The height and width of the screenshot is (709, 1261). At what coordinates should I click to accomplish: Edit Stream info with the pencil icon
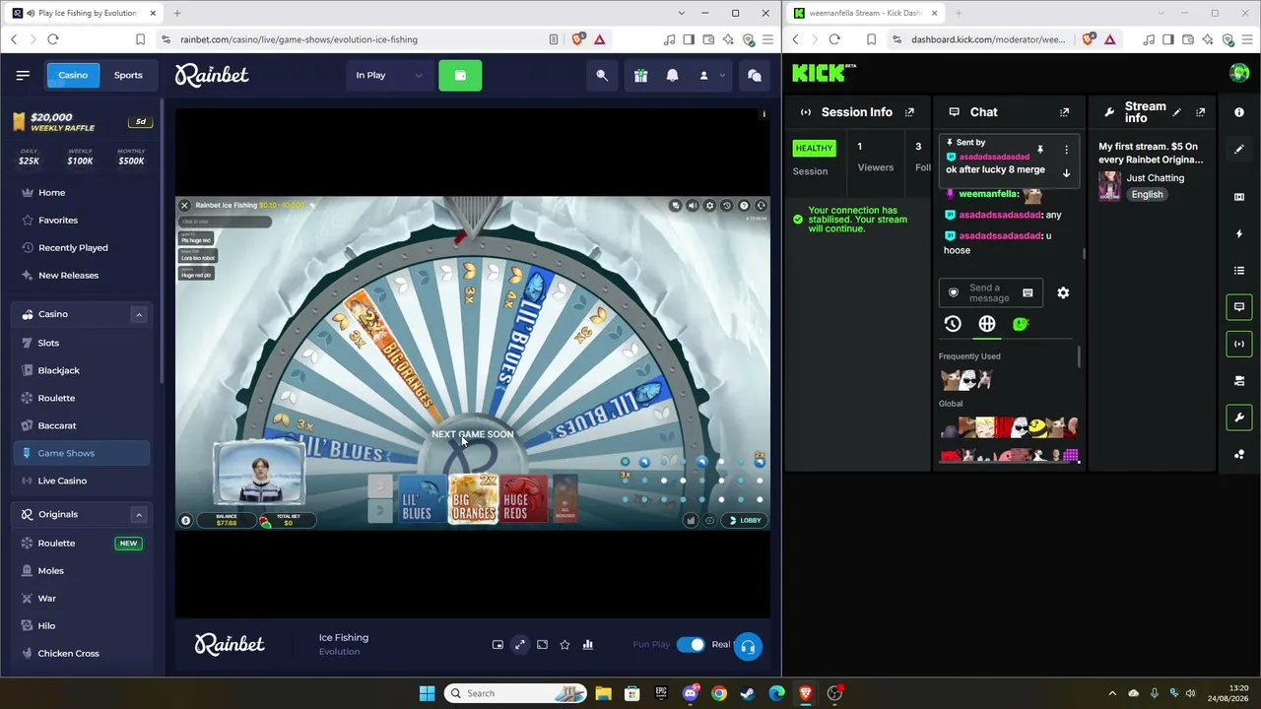click(x=1176, y=112)
